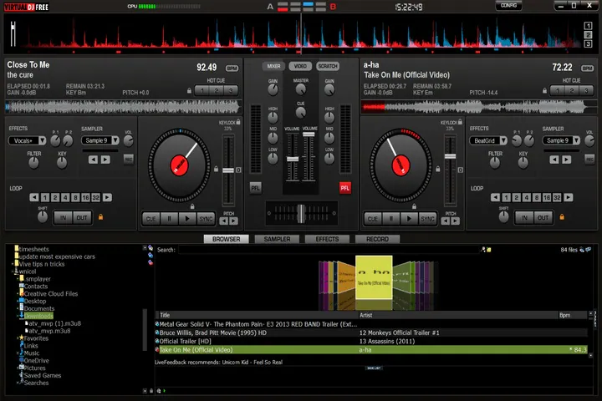602x401 pixels.
Task: Toggle left deck PFL headphone cue
Action: 255,188
